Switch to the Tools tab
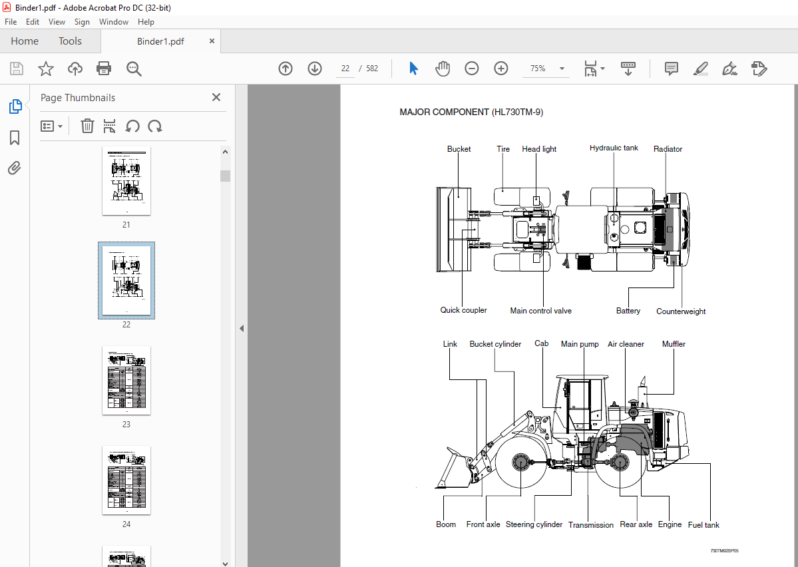The image size is (798, 567). coord(70,41)
